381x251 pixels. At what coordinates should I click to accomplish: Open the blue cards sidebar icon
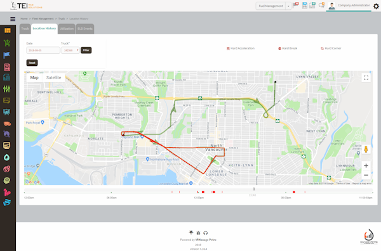[7, 202]
